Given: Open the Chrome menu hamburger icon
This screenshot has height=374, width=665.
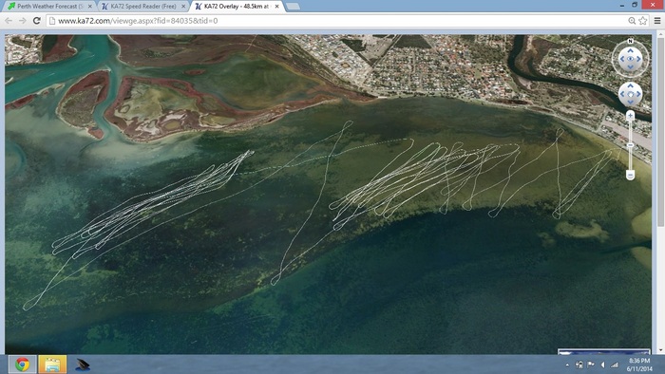Looking at the screenshot, I should pyautogui.click(x=657, y=21).
